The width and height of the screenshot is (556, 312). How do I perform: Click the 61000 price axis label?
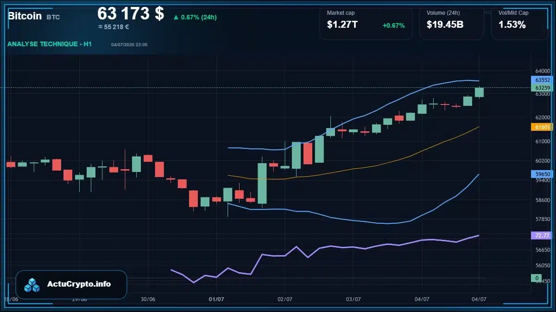point(543,141)
